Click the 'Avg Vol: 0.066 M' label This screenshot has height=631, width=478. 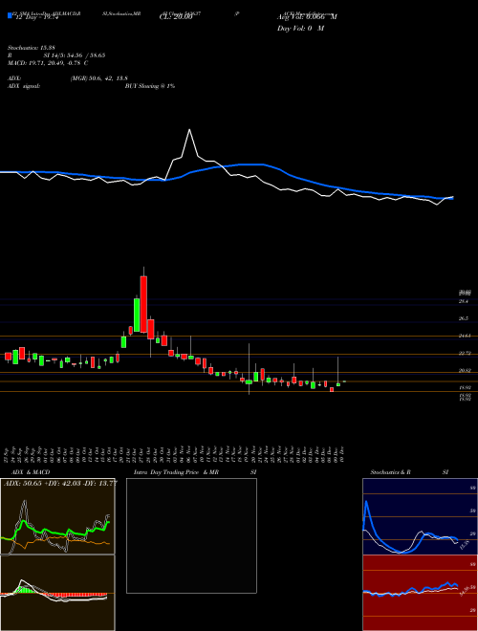(307, 17)
